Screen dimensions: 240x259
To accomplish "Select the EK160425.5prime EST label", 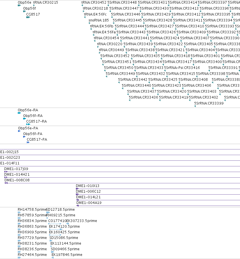I will [64, 232].
